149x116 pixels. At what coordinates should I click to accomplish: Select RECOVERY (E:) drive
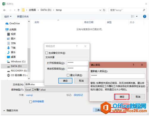(17, 71)
